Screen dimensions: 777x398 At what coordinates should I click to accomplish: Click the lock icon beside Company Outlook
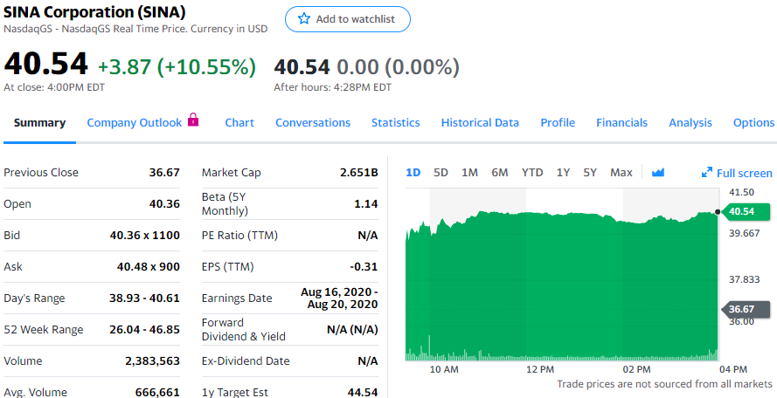coord(193,120)
